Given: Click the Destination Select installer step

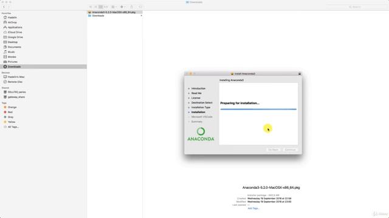Looking at the screenshot, I should 202,102.
